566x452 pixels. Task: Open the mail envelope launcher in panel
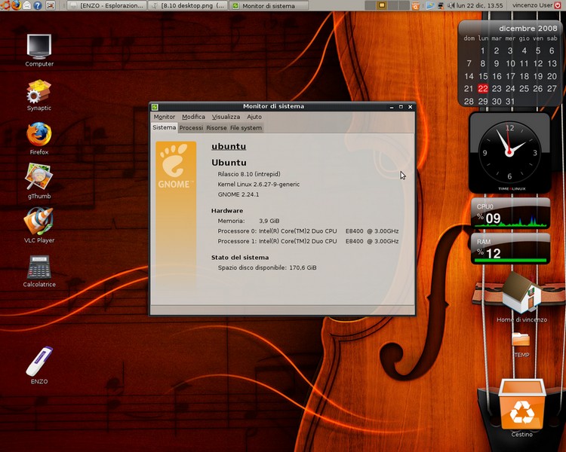[x=27, y=5]
